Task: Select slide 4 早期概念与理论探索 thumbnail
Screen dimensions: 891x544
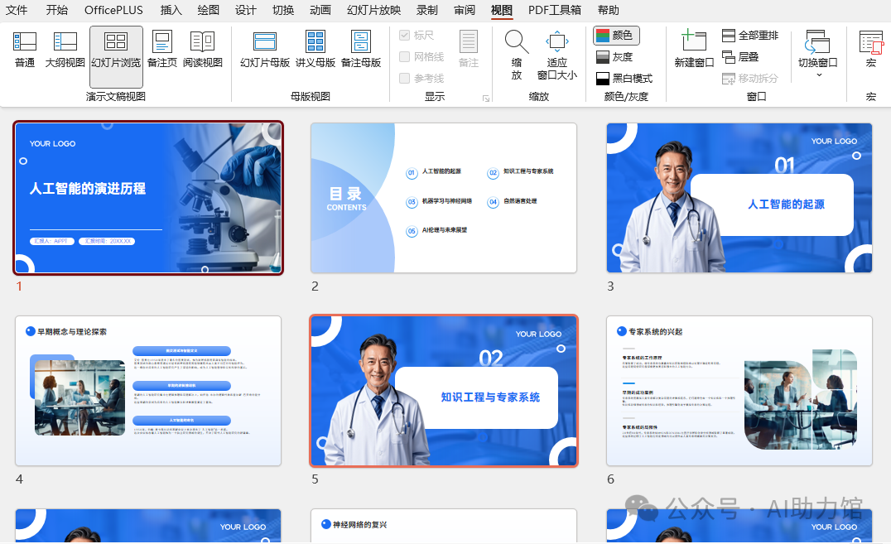Action: (148, 391)
